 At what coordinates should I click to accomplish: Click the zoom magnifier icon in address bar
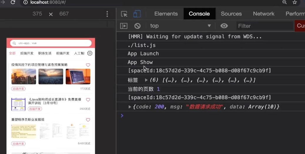[284, 2]
